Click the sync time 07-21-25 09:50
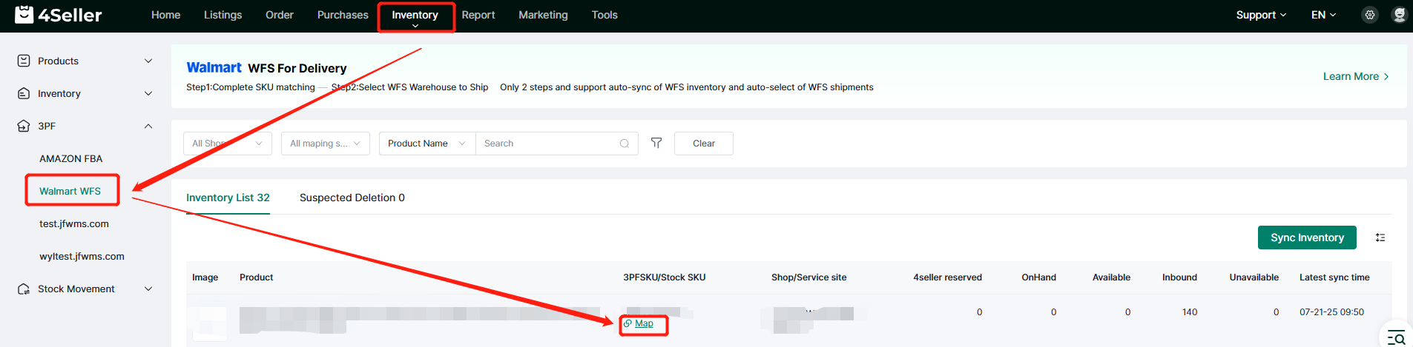The width and height of the screenshot is (1413, 347). click(1331, 312)
